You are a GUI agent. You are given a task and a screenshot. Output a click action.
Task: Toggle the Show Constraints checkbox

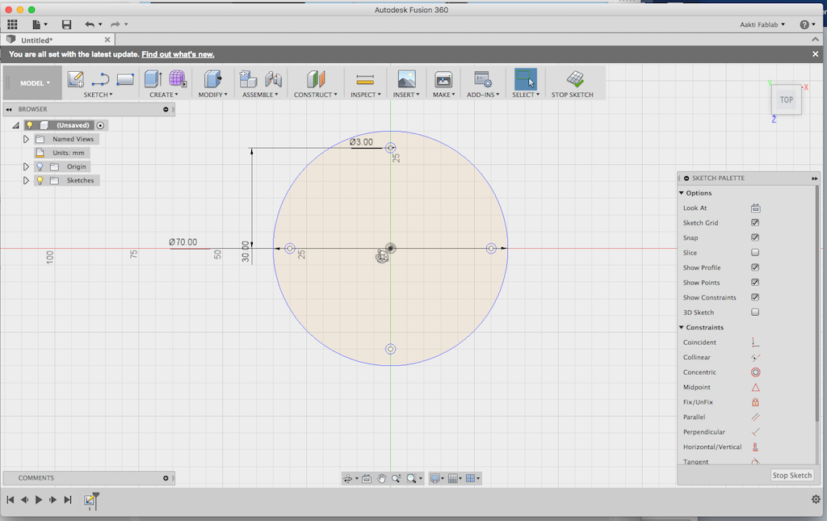coord(755,297)
